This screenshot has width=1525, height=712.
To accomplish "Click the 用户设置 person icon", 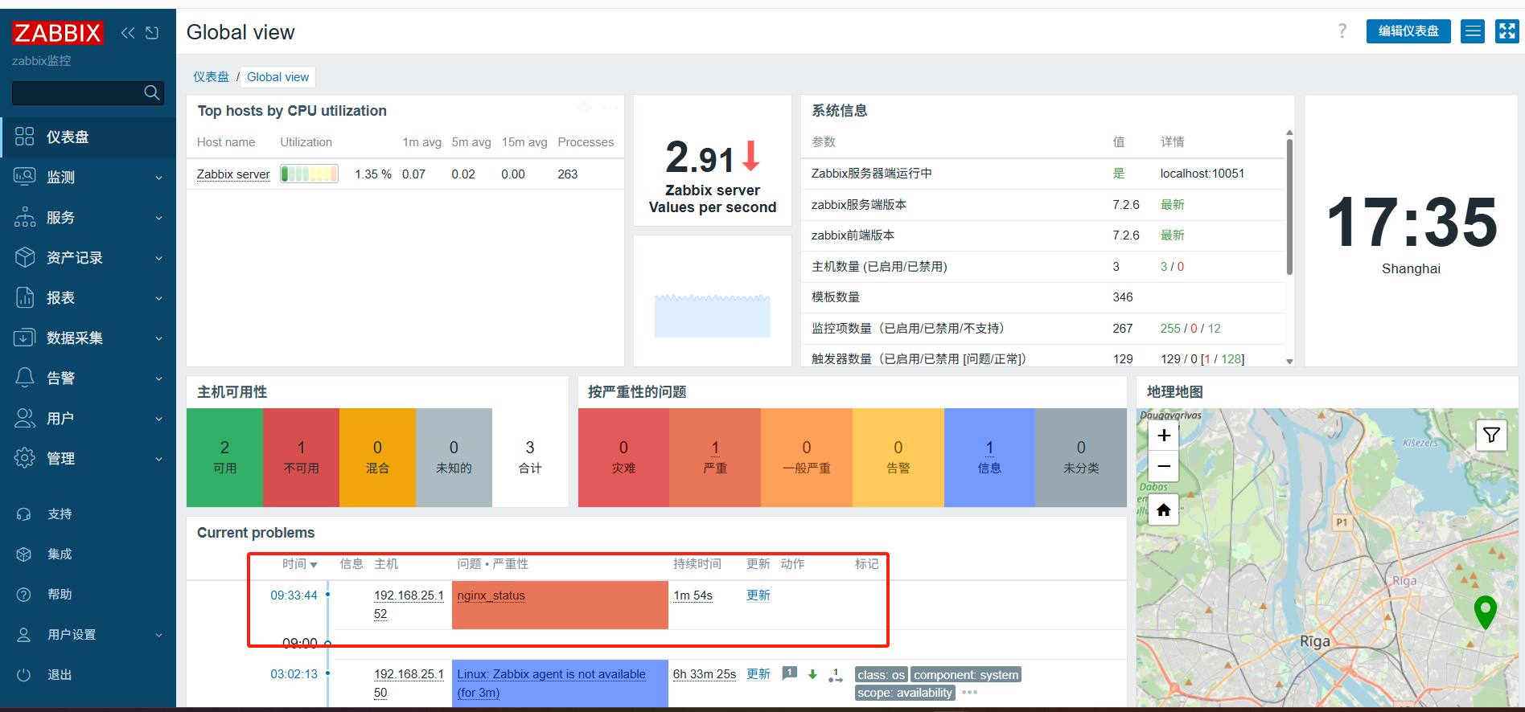I will [24, 635].
